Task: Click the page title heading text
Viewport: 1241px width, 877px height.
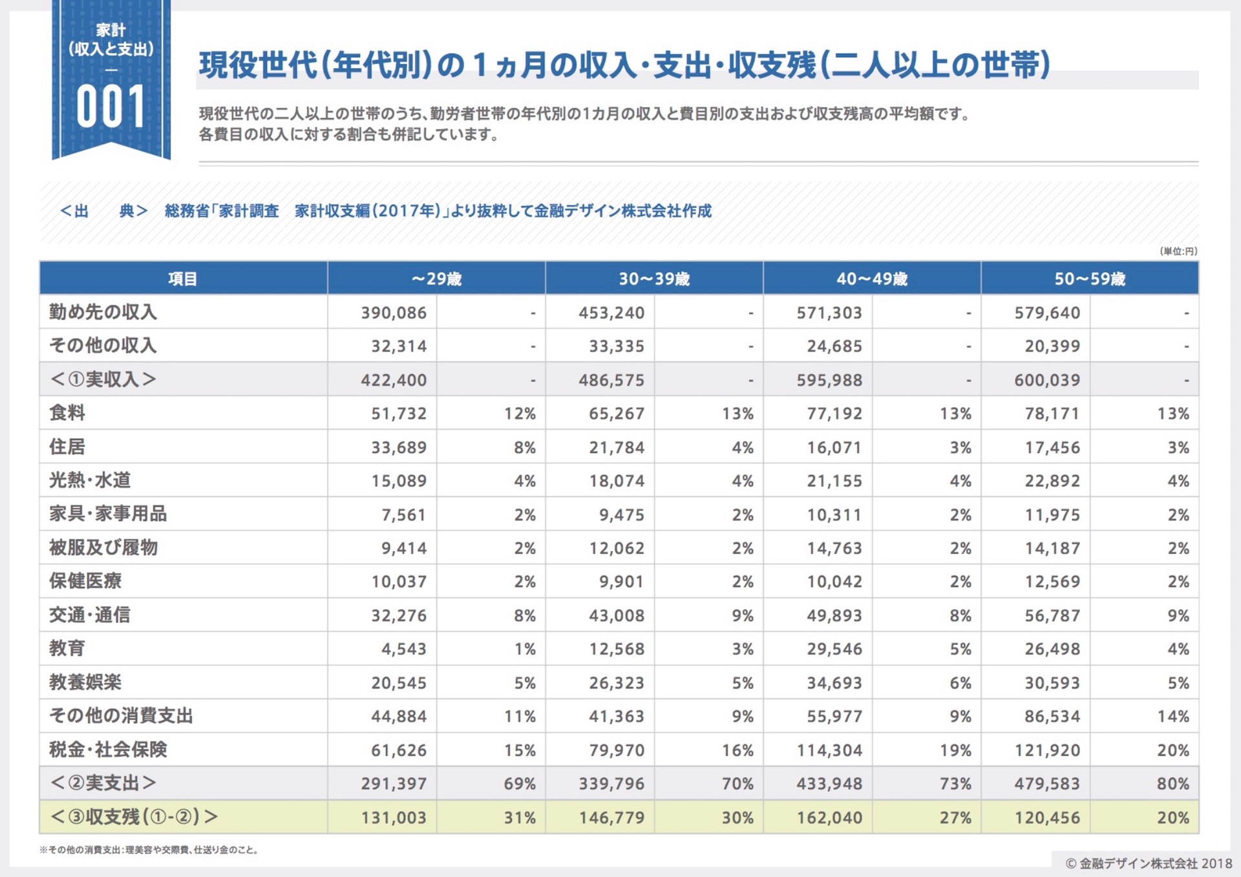Action: 624,65
